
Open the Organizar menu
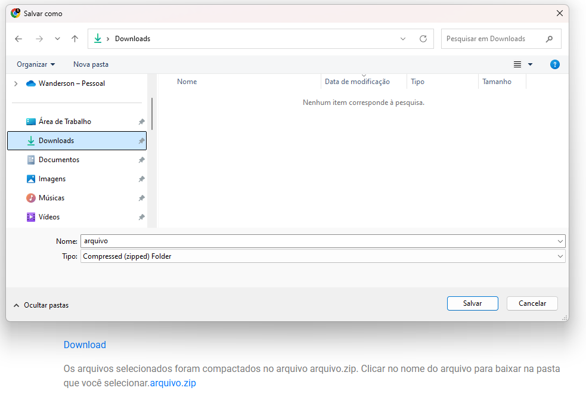36,64
